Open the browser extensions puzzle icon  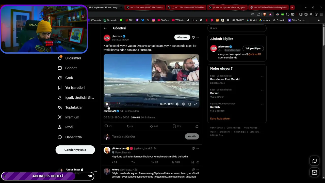coord(288,14)
